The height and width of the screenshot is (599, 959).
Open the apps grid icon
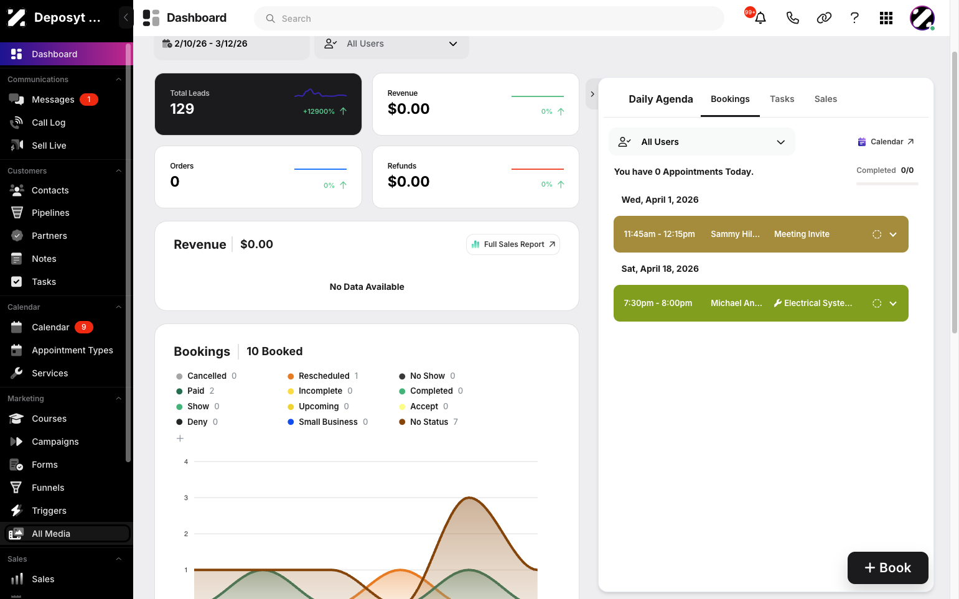tap(886, 18)
